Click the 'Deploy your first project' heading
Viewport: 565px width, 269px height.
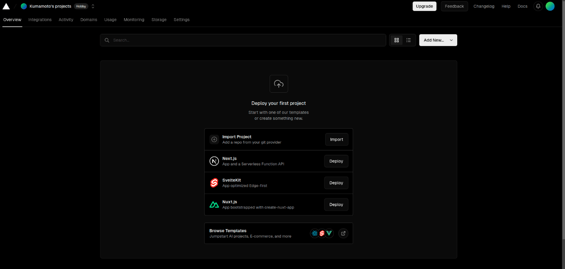278,103
